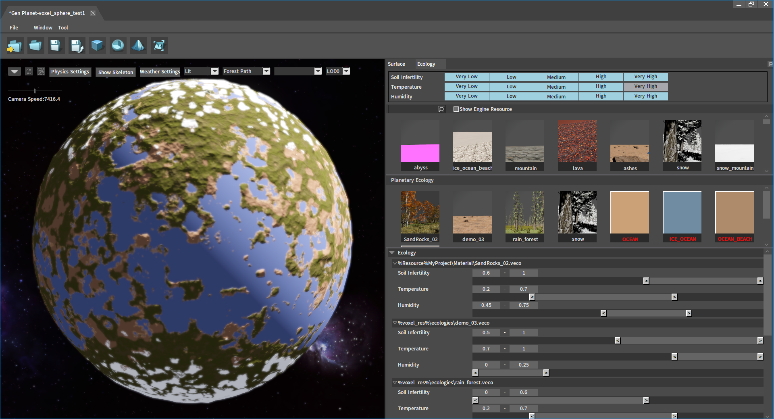Click SandRocks_02 Soil Infertility minimum value 0.6

click(486, 273)
